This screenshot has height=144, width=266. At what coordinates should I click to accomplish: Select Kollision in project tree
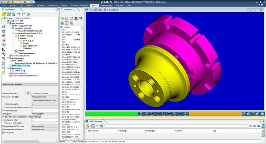pos(21,51)
